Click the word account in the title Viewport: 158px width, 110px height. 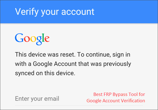point(78,12)
